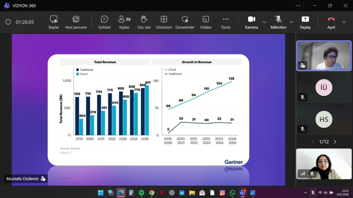Raise hand with Söz iste
This screenshot has width=353, height=198.
click(x=144, y=22)
